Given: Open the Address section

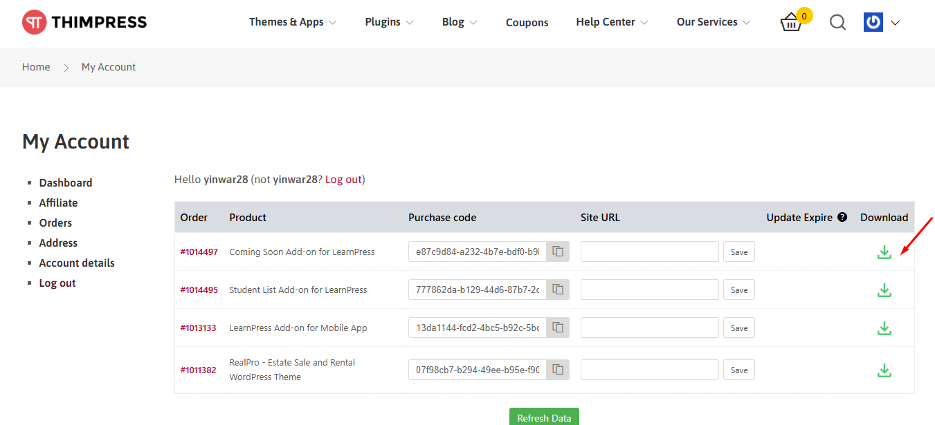Looking at the screenshot, I should (x=58, y=243).
